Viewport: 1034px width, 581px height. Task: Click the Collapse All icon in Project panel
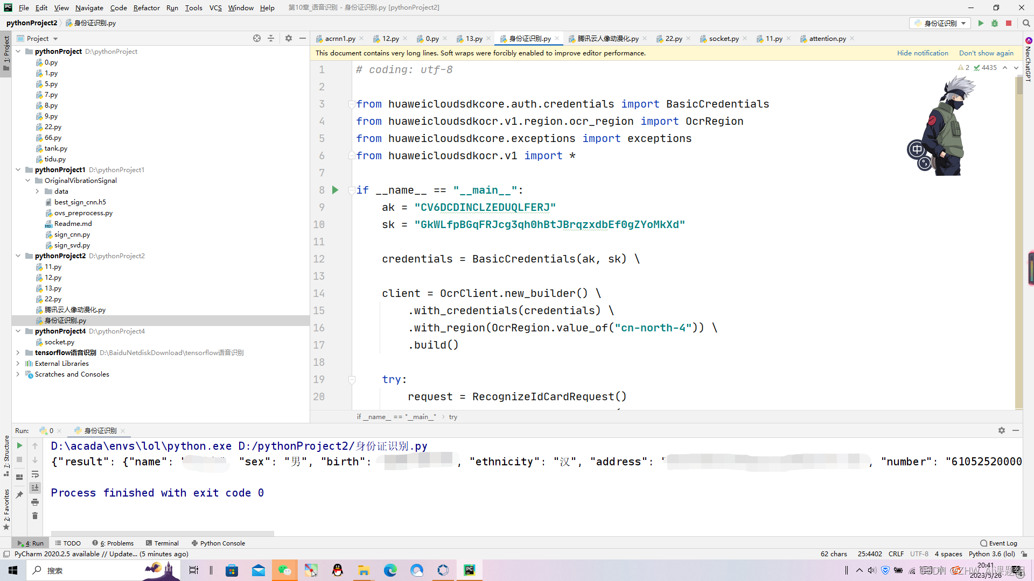pyautogui.click(x=270, y=39)
